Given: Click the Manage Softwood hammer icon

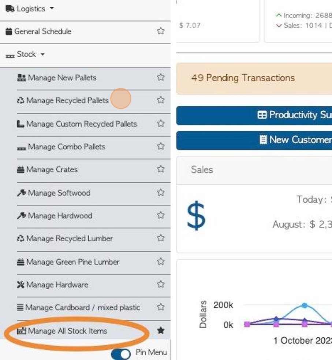Looking at the screenshot, I should (x=21, y=193).
